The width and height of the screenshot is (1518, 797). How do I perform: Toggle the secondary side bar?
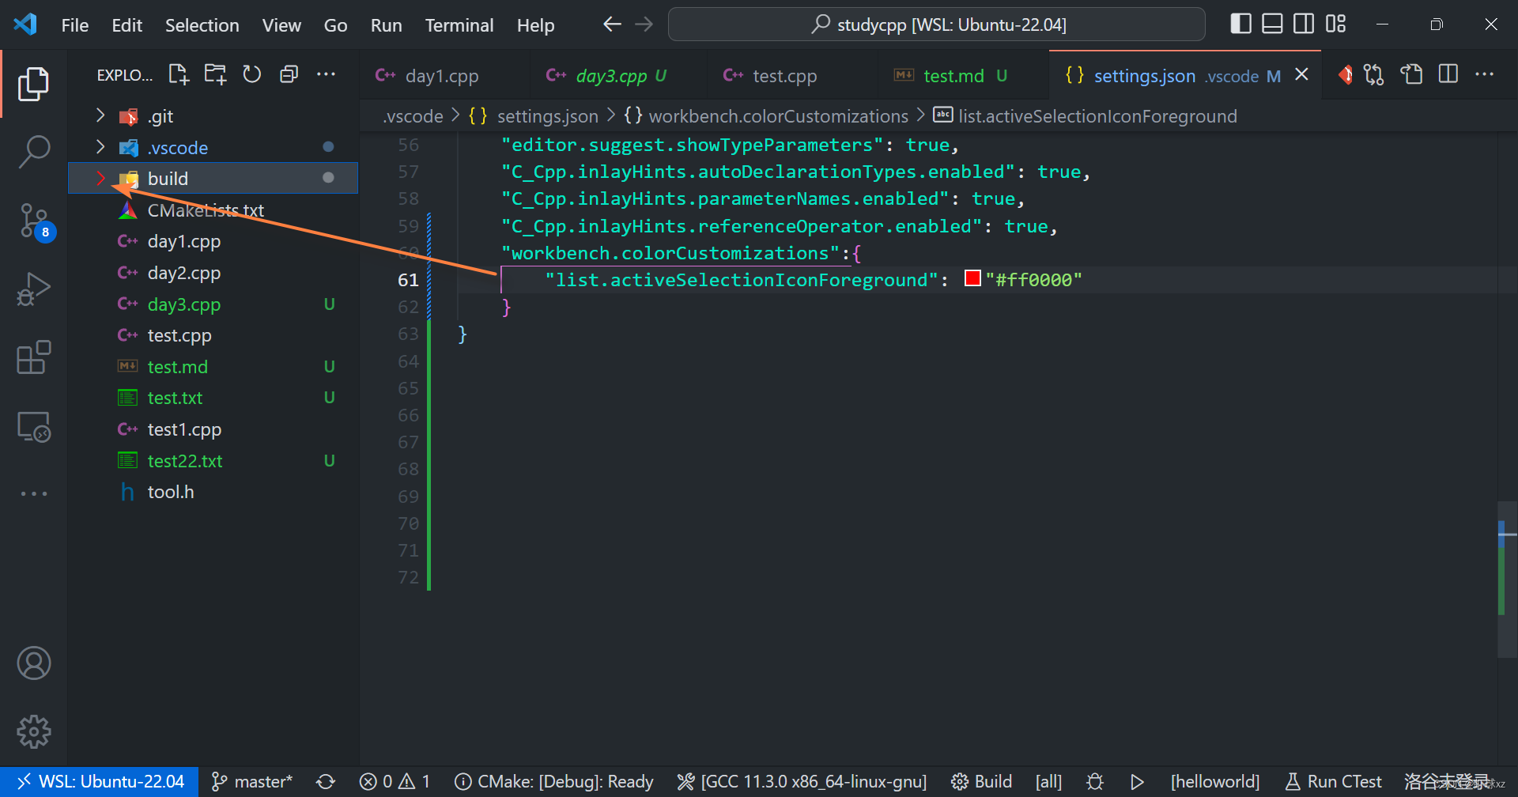pyautogui.click(x=1304, y=25)
